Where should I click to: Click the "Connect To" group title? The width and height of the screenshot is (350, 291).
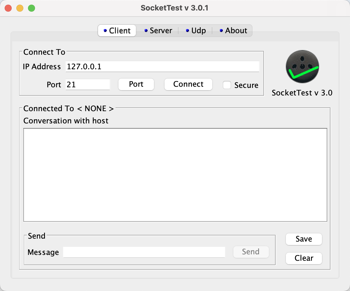(44, 52)
